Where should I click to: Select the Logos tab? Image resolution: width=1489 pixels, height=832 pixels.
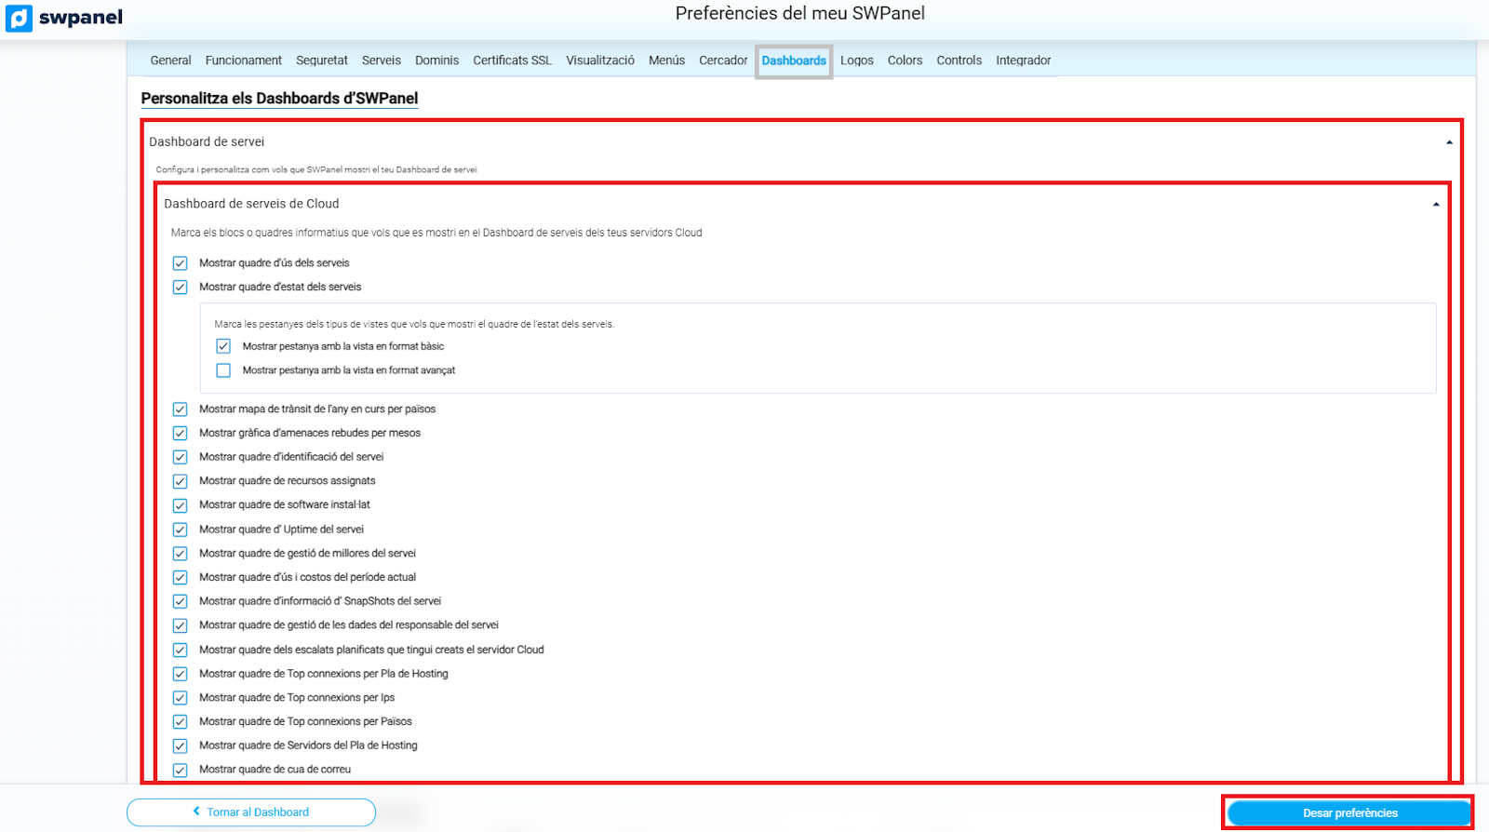point(856,60)
